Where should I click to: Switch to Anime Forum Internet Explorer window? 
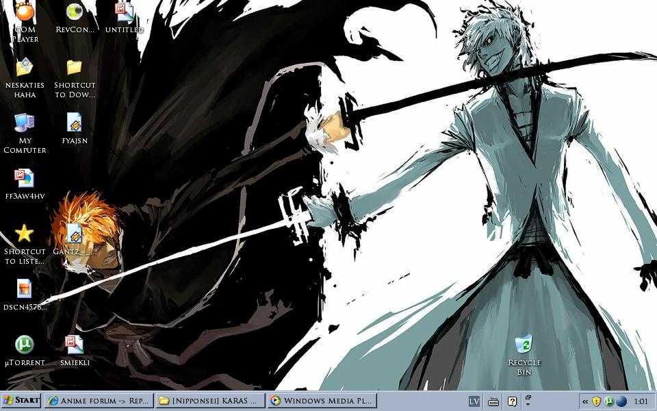point(99,401)
